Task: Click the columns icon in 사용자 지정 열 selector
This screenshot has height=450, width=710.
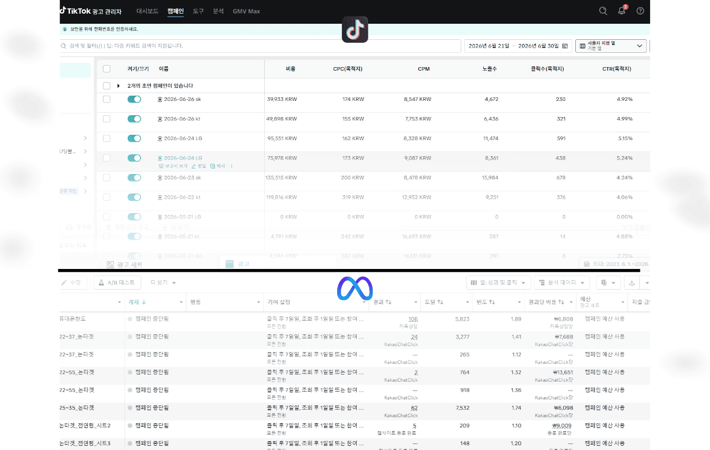Action: 582,46
